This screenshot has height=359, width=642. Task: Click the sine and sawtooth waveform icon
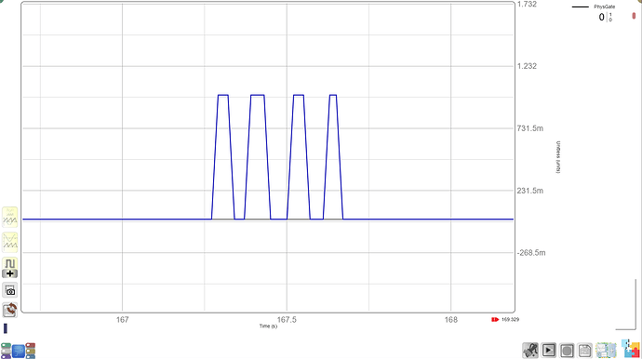(x=10, y=243)
